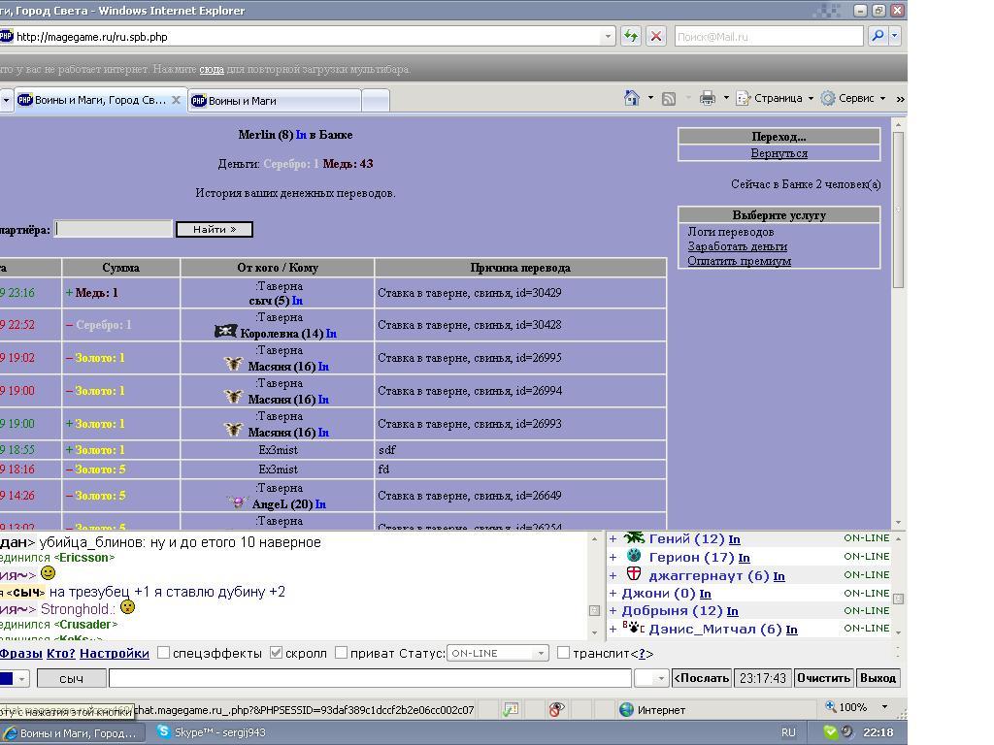Click in the партнёра search input field
994x745 pixels.
[114, 229]
